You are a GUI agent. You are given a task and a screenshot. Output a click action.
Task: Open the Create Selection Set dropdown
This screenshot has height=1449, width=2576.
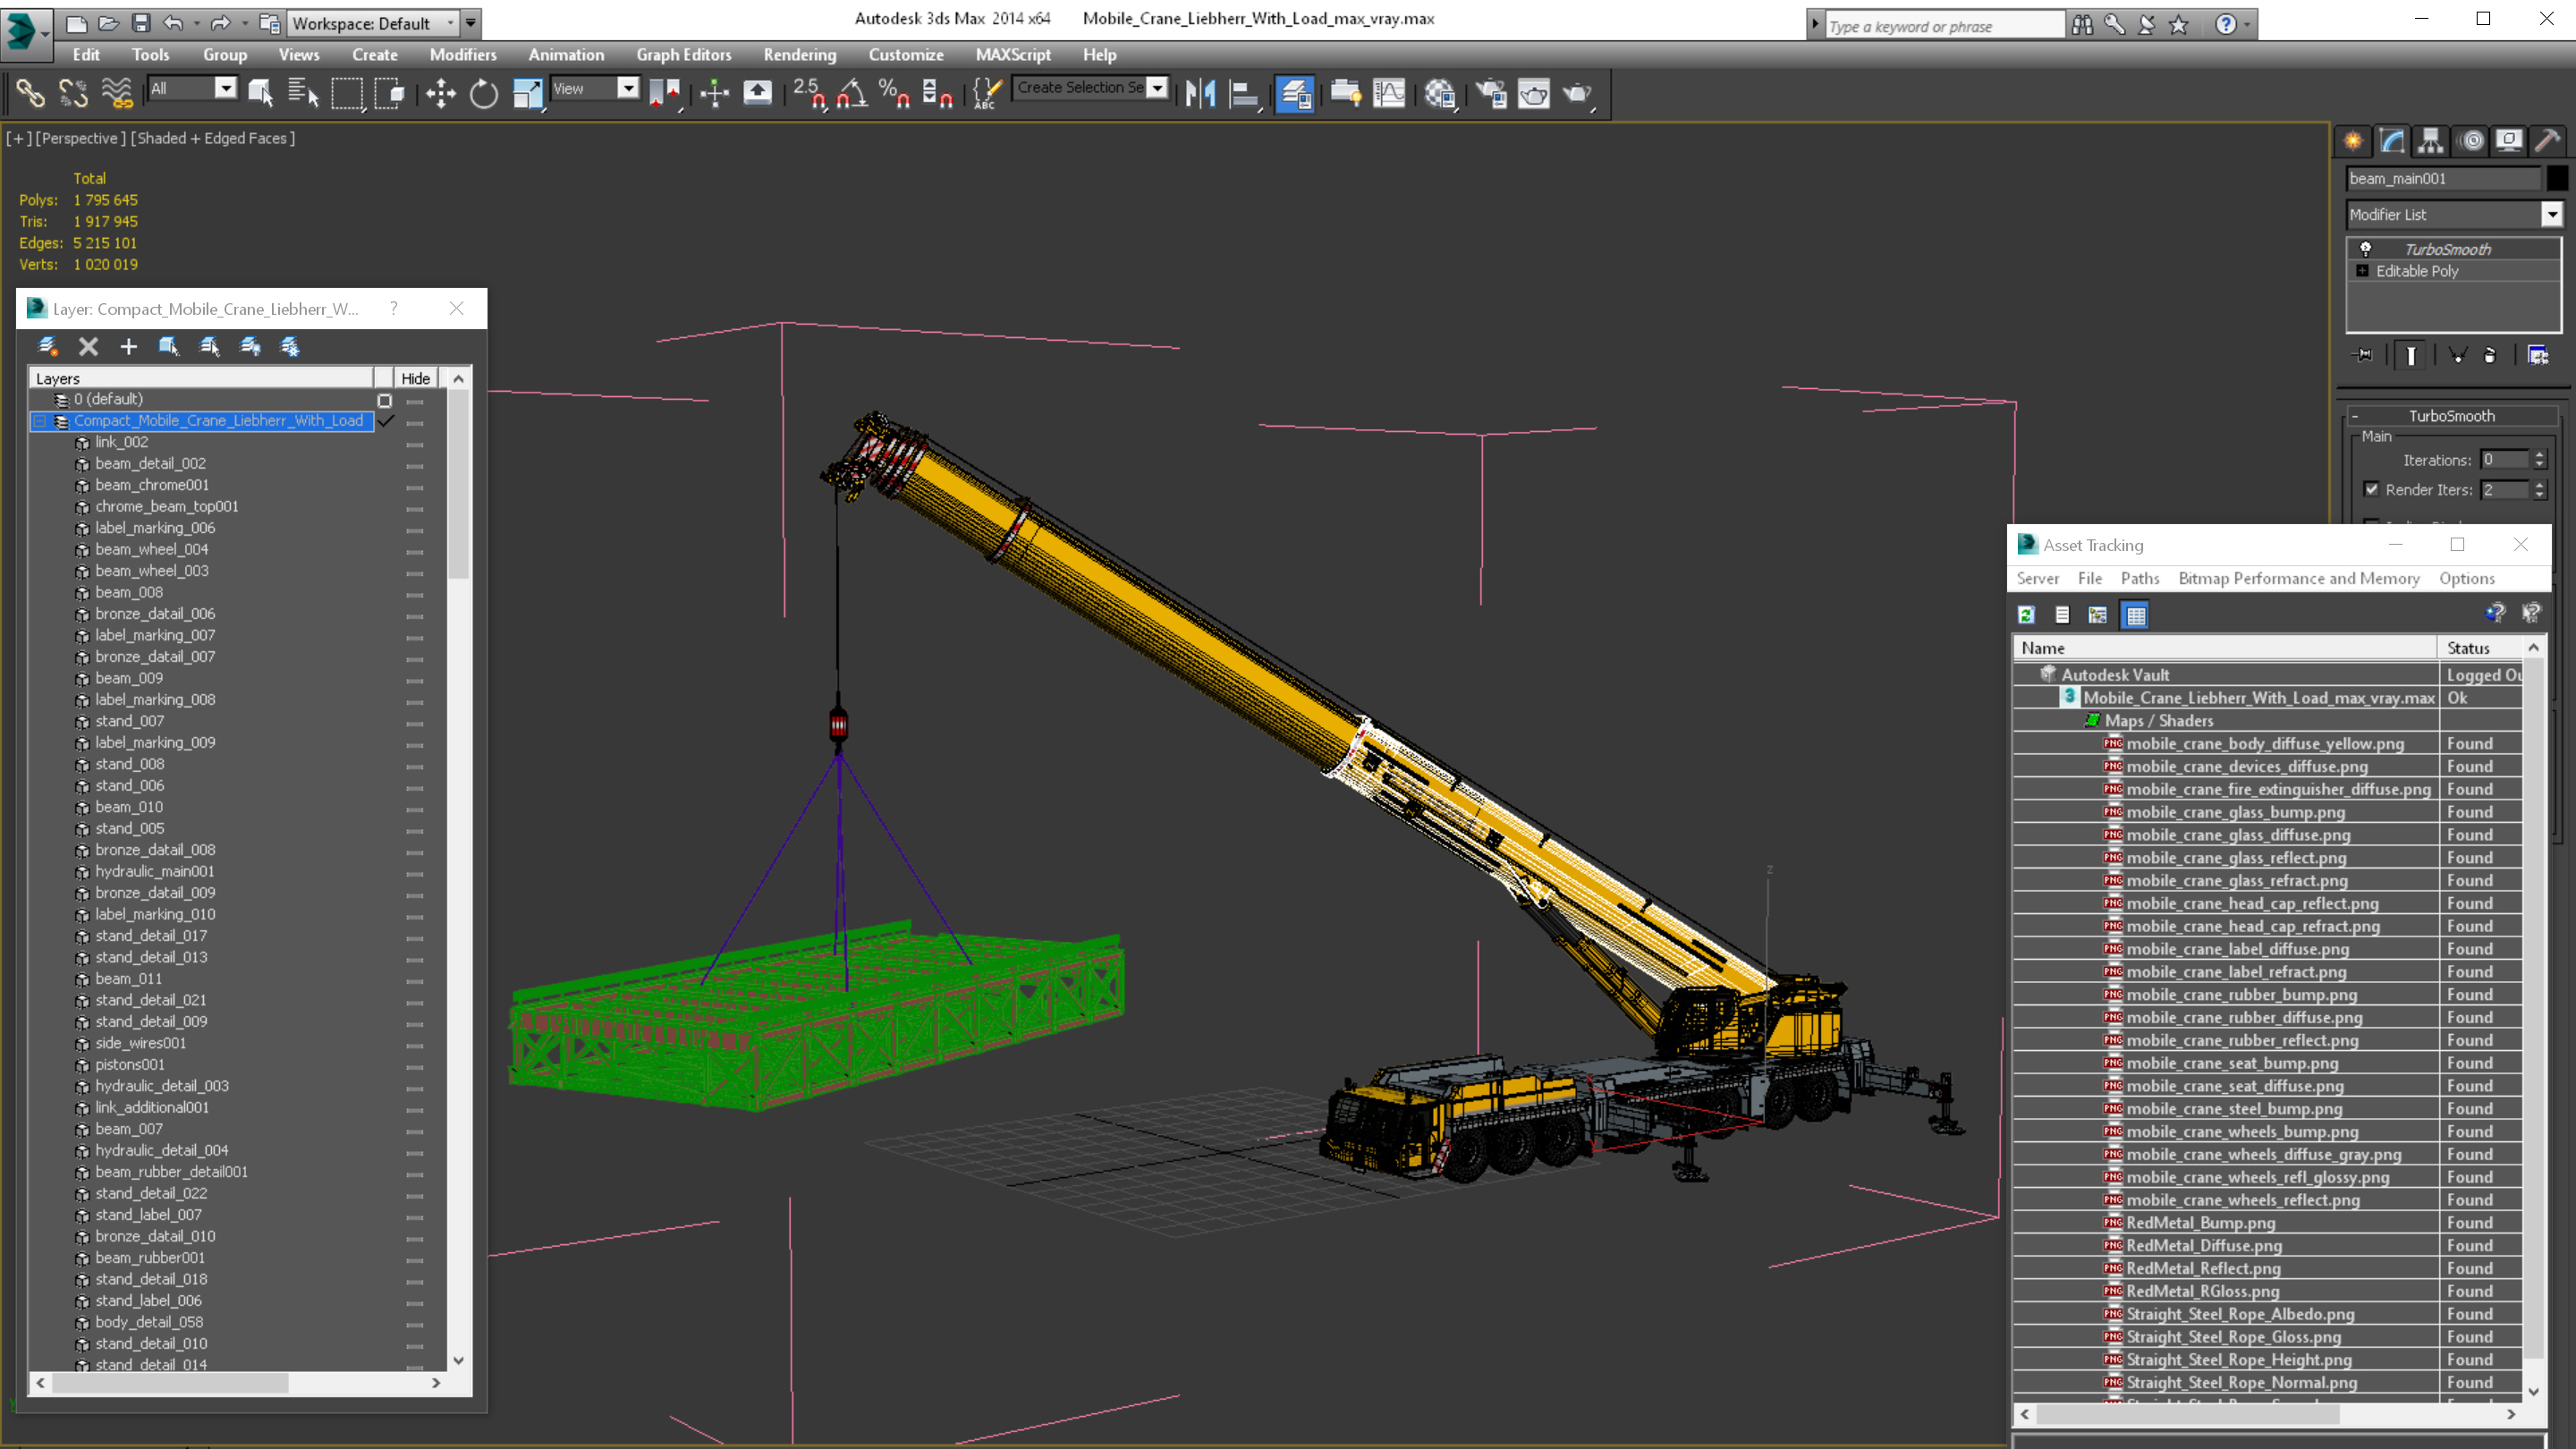(x=1092, y=88)
